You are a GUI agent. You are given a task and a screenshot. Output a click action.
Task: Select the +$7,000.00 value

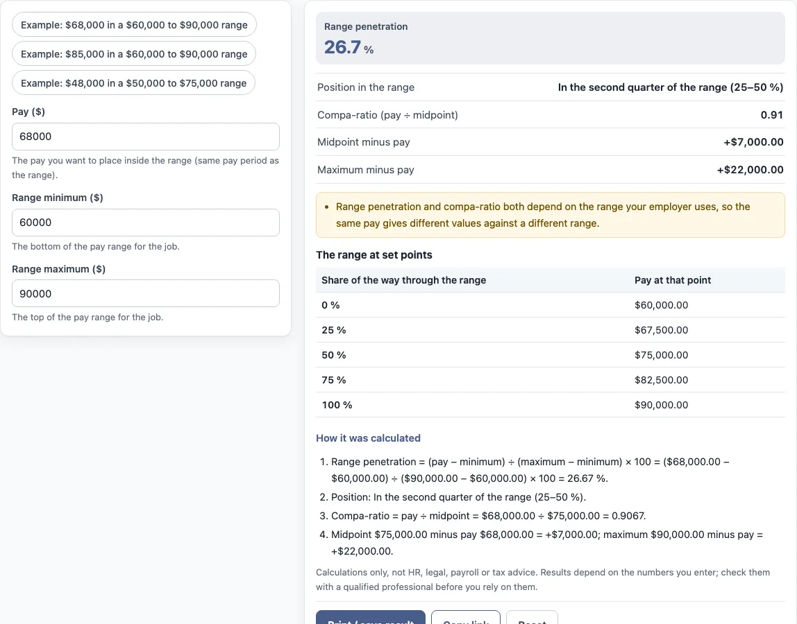(753, 142)
